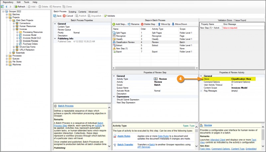The image size is (266, 152).
Task: Expand the Batches tree node
Action: 7,15
